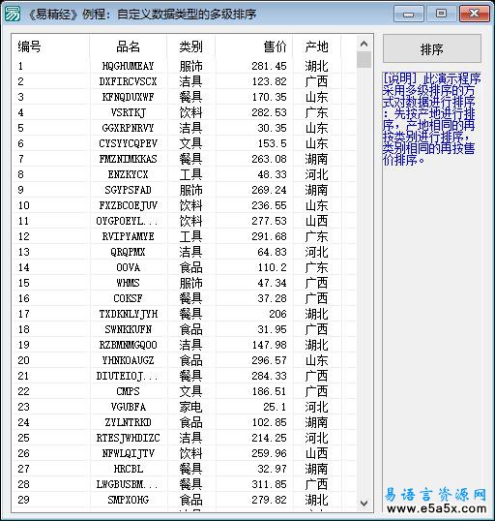Click 山西 origin cell in row 26
This screenshot has height=521, width=495.
[x=317, y=453]
